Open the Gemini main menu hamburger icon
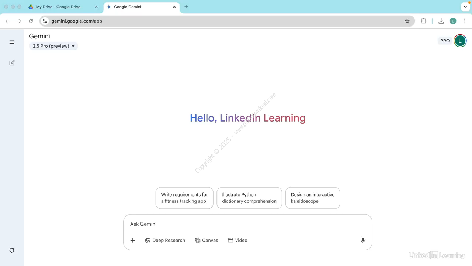The width and height of the screenshot is (472, 266). [12, 42]
